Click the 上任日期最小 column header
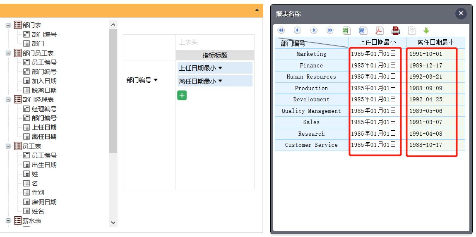The height and width of the screenshot is (237, 476). click(377, 43)
